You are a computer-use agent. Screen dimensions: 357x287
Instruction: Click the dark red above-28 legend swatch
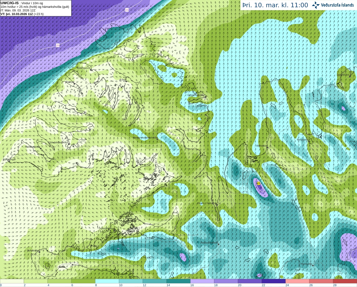pyautogui.click(x=345, y=281)
